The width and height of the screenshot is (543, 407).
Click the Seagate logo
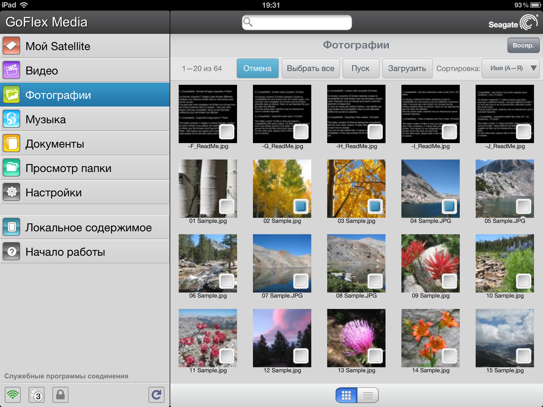[x=513, y=23]
